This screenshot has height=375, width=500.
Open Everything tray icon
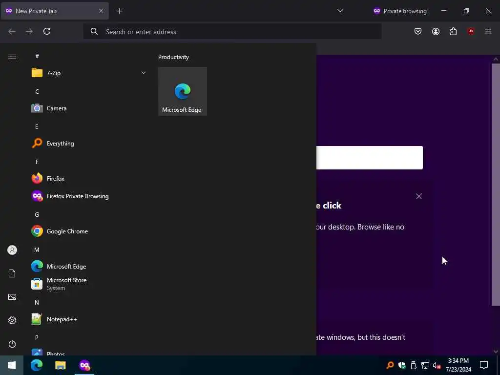[x=390, y=365]
